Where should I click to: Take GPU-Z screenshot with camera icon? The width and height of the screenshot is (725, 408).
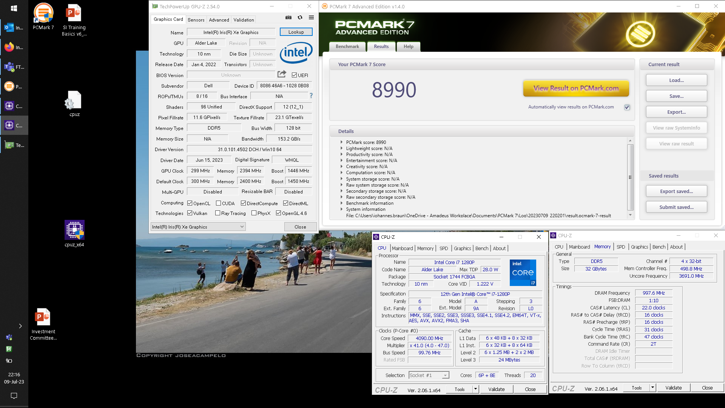[288, 17]
